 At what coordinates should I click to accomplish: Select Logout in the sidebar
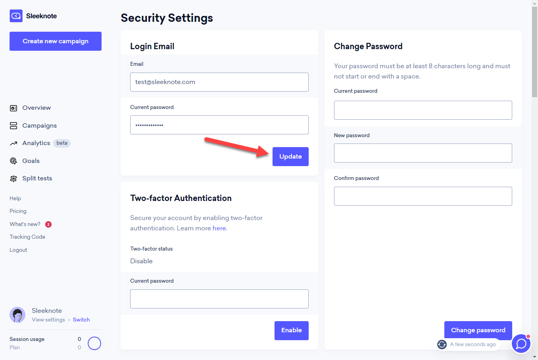18,250
